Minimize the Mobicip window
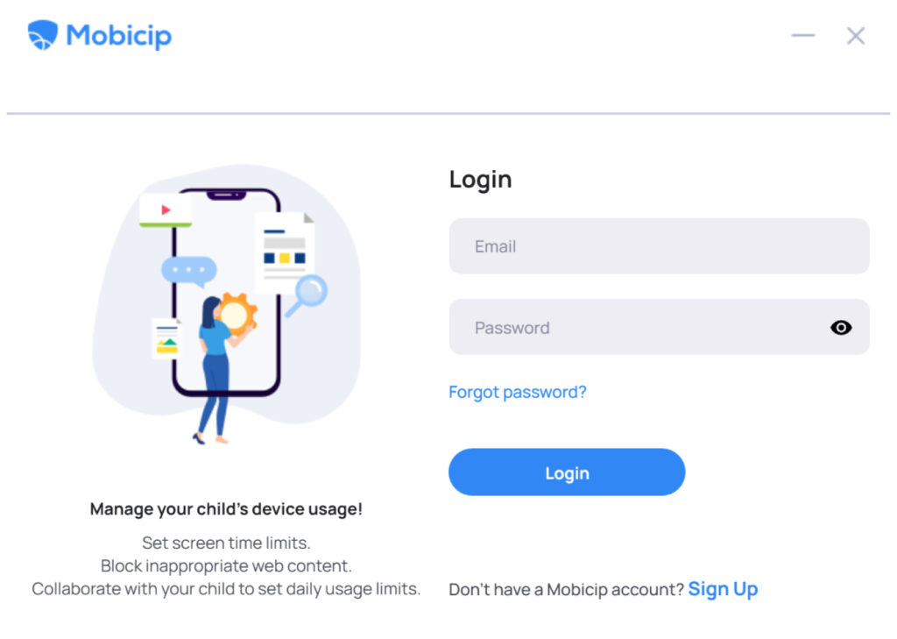This screenshot has height=639, width=897. point(803,35)
